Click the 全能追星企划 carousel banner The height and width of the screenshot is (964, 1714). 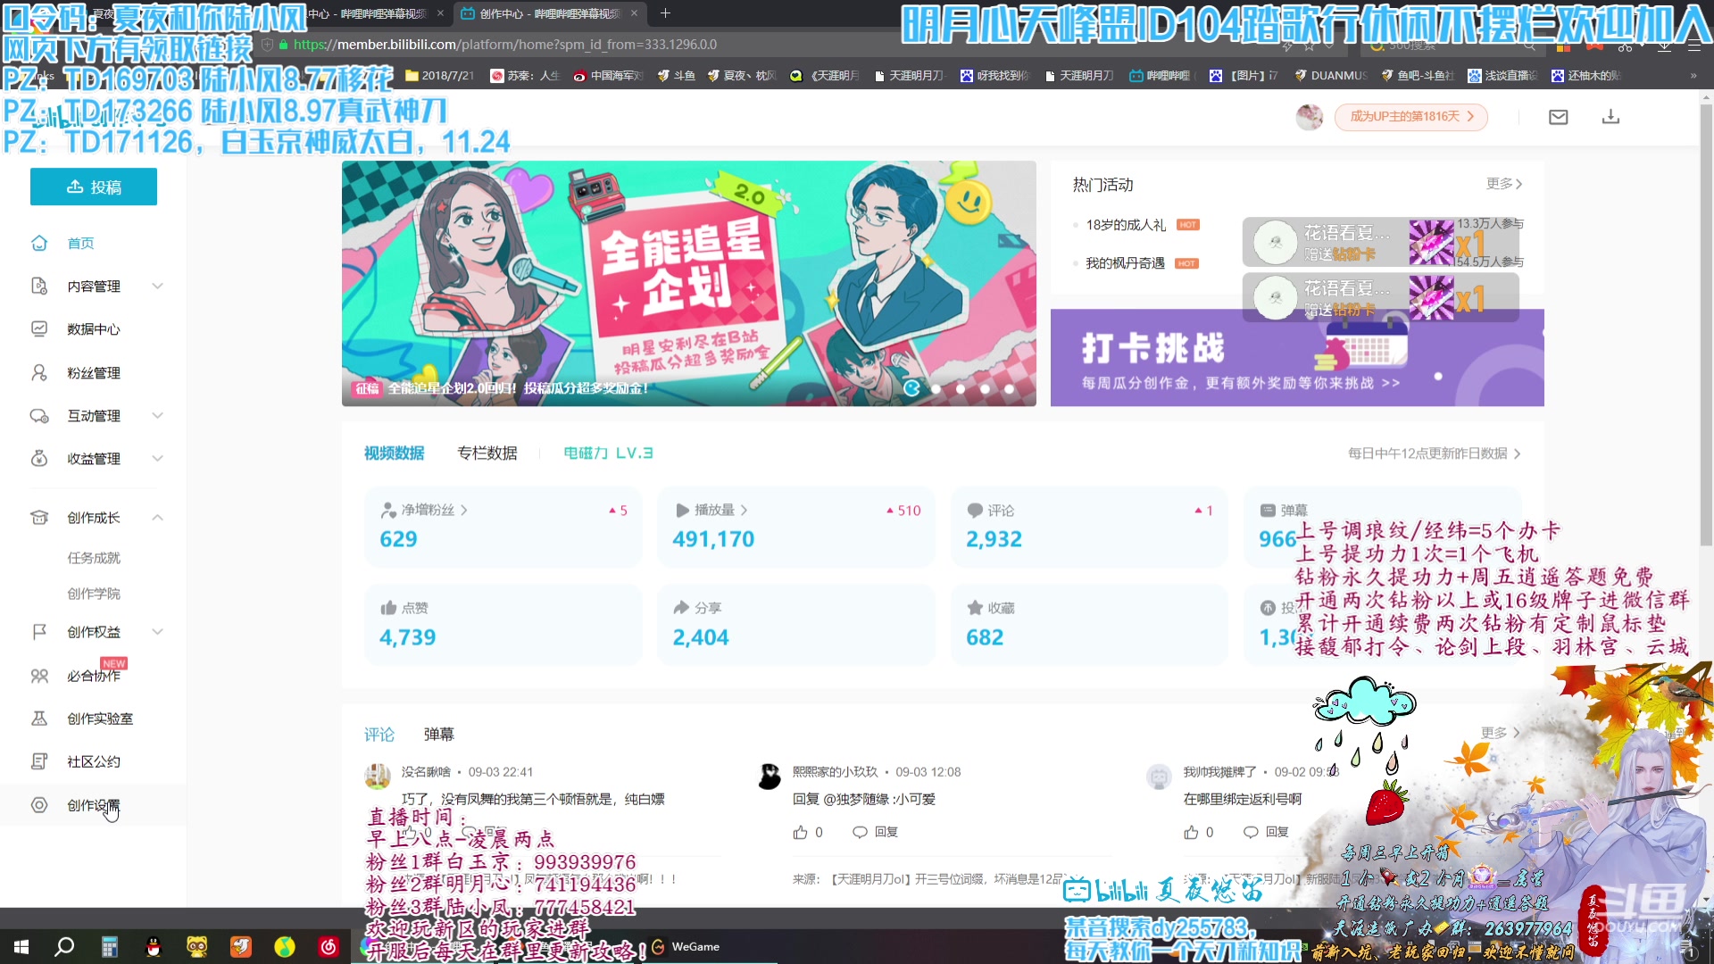click(x=688, y=283)
